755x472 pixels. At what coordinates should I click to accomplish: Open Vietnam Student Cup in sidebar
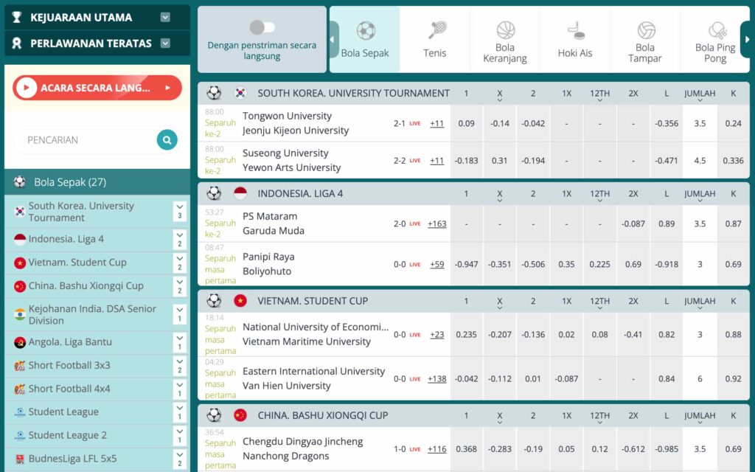77,263
